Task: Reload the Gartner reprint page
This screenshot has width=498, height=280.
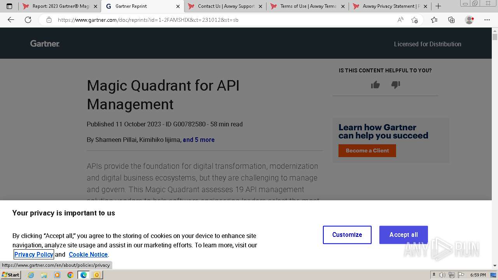Action: [28, 20]
